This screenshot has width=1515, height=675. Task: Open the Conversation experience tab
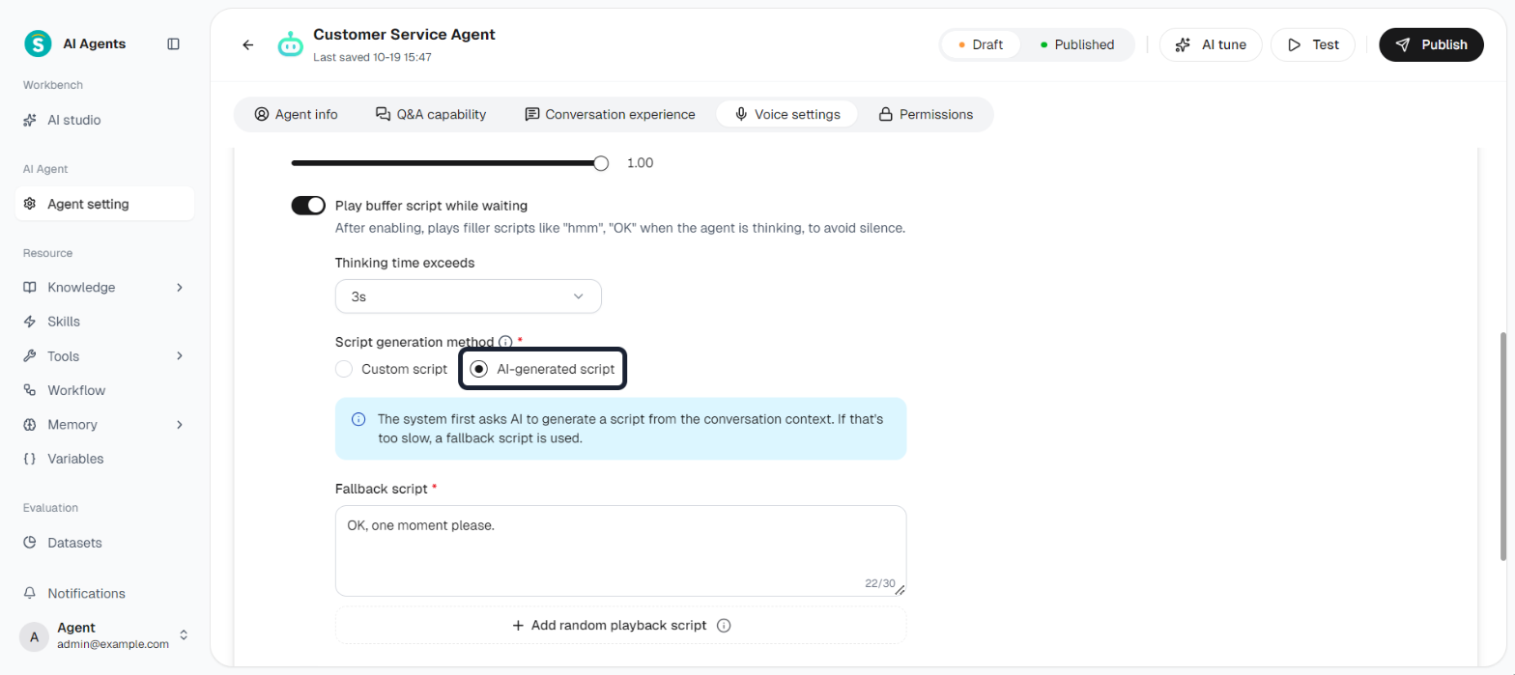(610, 114)
